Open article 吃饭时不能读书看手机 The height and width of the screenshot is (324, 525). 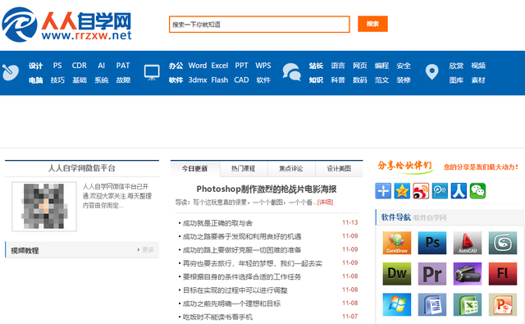pos(217,317)
